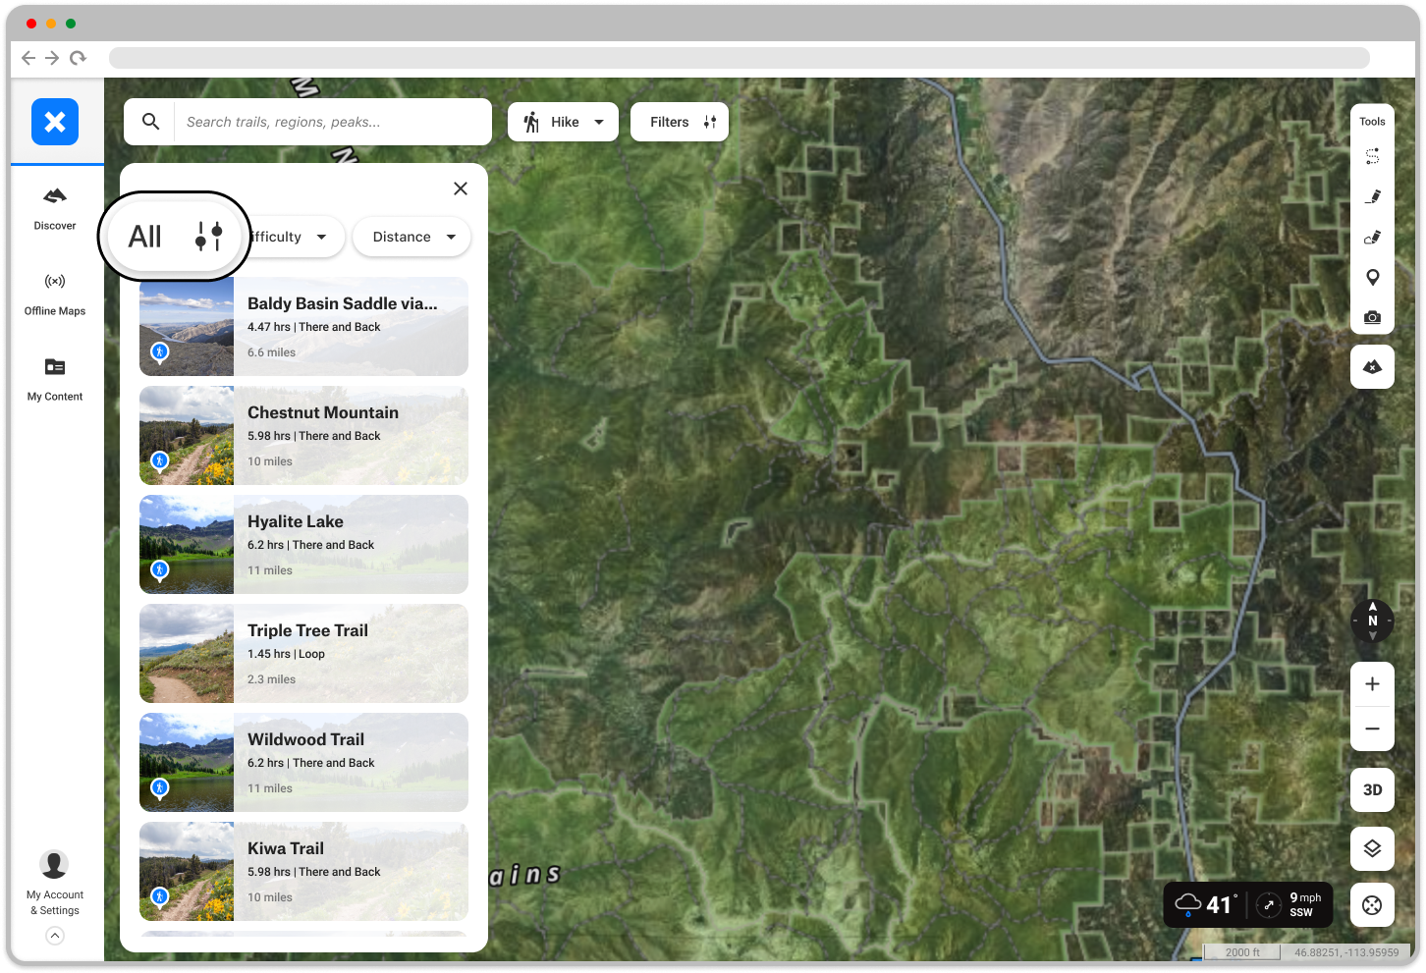Open Baldy Basin Saddle trail card
The image size is (1426, 973).
[303, 327]
